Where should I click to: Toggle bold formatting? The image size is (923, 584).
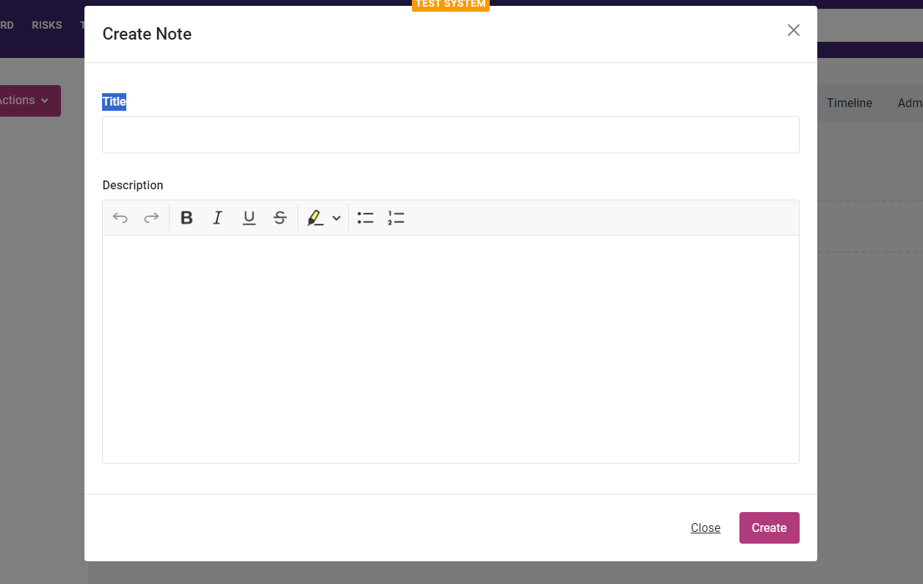click(x=187, y=218)
